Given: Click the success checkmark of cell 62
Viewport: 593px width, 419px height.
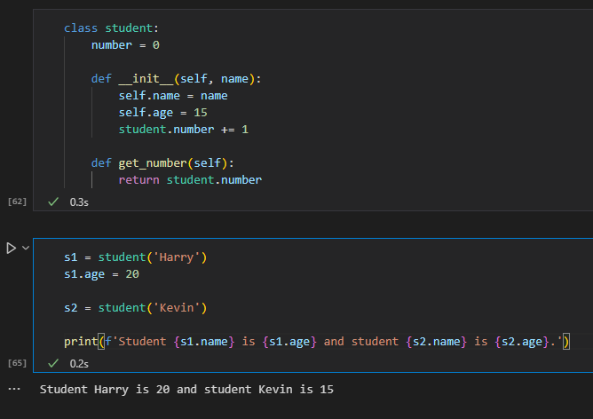Looking at the screenshot, I should [x=53, y=202].
